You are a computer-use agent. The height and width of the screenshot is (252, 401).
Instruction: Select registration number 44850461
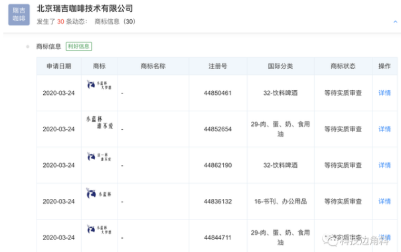(218, 93)
